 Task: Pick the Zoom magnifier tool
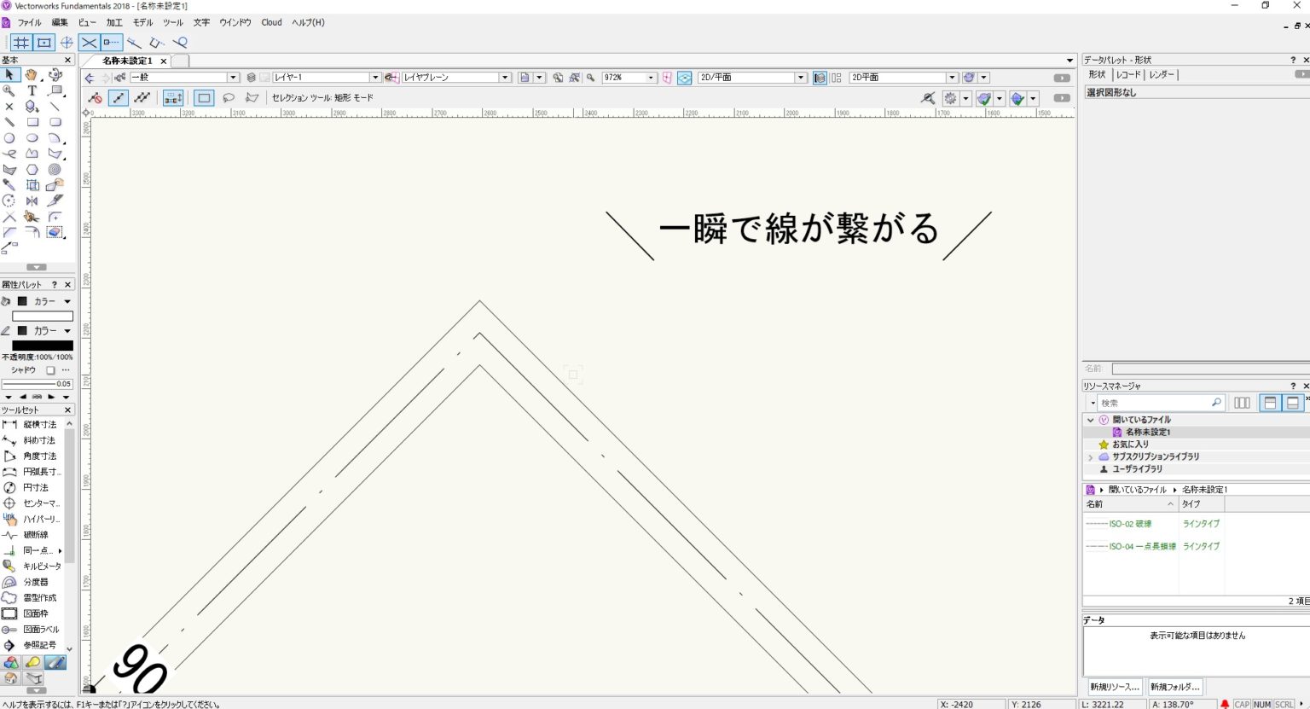pos(9,90)
